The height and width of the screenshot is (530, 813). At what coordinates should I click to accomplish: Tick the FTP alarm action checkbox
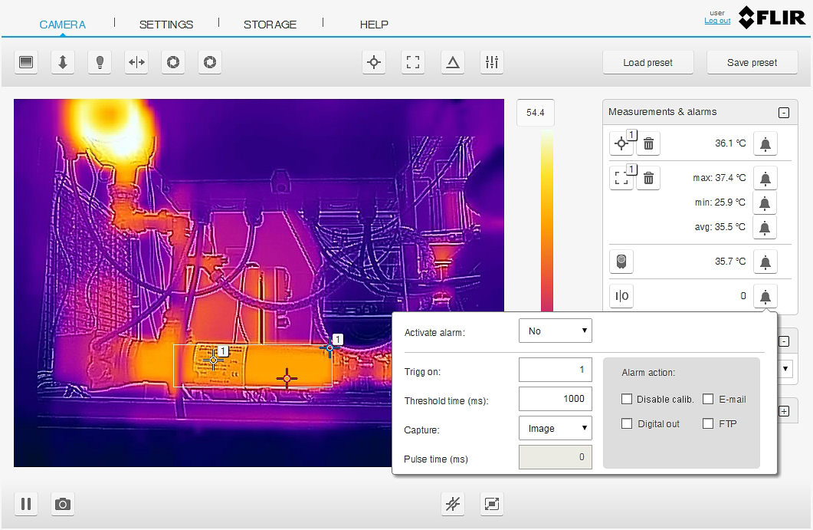pyautogui.click(x=708, y=423)
